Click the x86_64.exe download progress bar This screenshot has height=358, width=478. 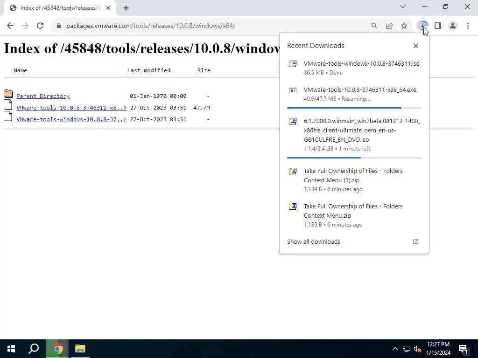coord(354,108)
